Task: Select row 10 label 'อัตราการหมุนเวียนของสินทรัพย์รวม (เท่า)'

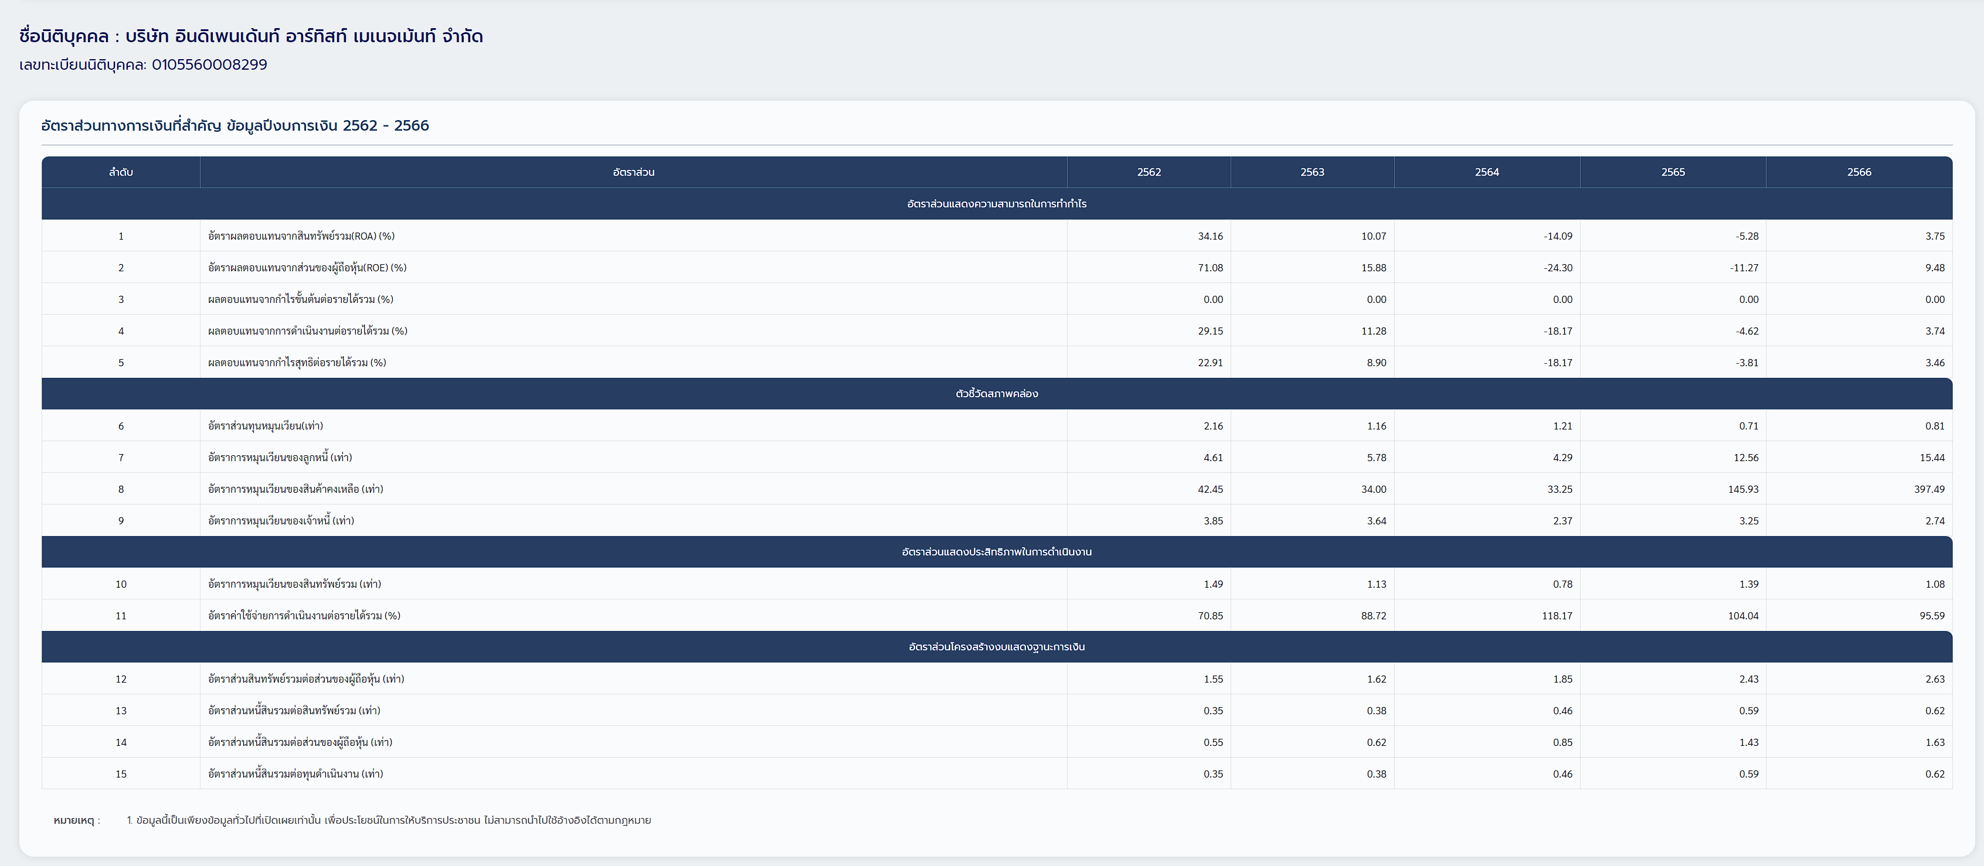Action: (294, 584)
